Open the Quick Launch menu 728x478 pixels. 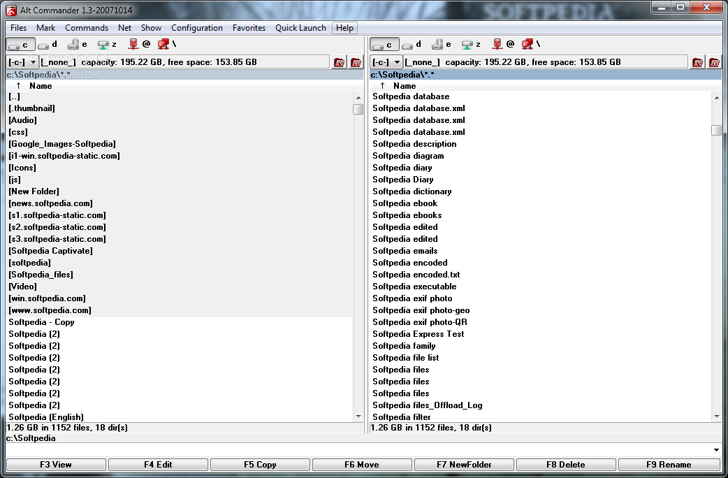300,28
